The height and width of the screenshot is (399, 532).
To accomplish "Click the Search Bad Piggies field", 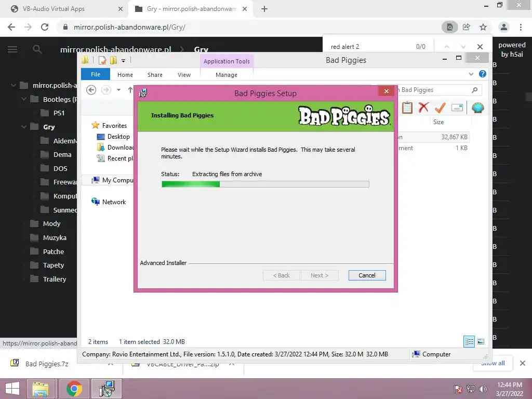I will pyautogui.click(x=434, y=90).
